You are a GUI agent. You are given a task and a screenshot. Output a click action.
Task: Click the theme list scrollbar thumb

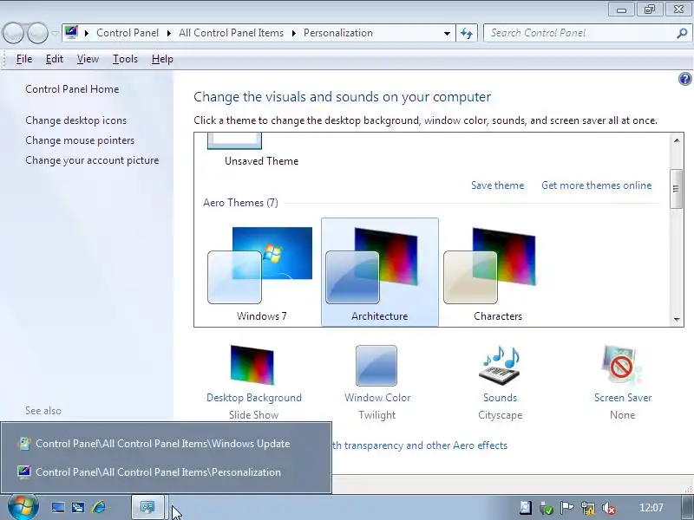[677, 188]
